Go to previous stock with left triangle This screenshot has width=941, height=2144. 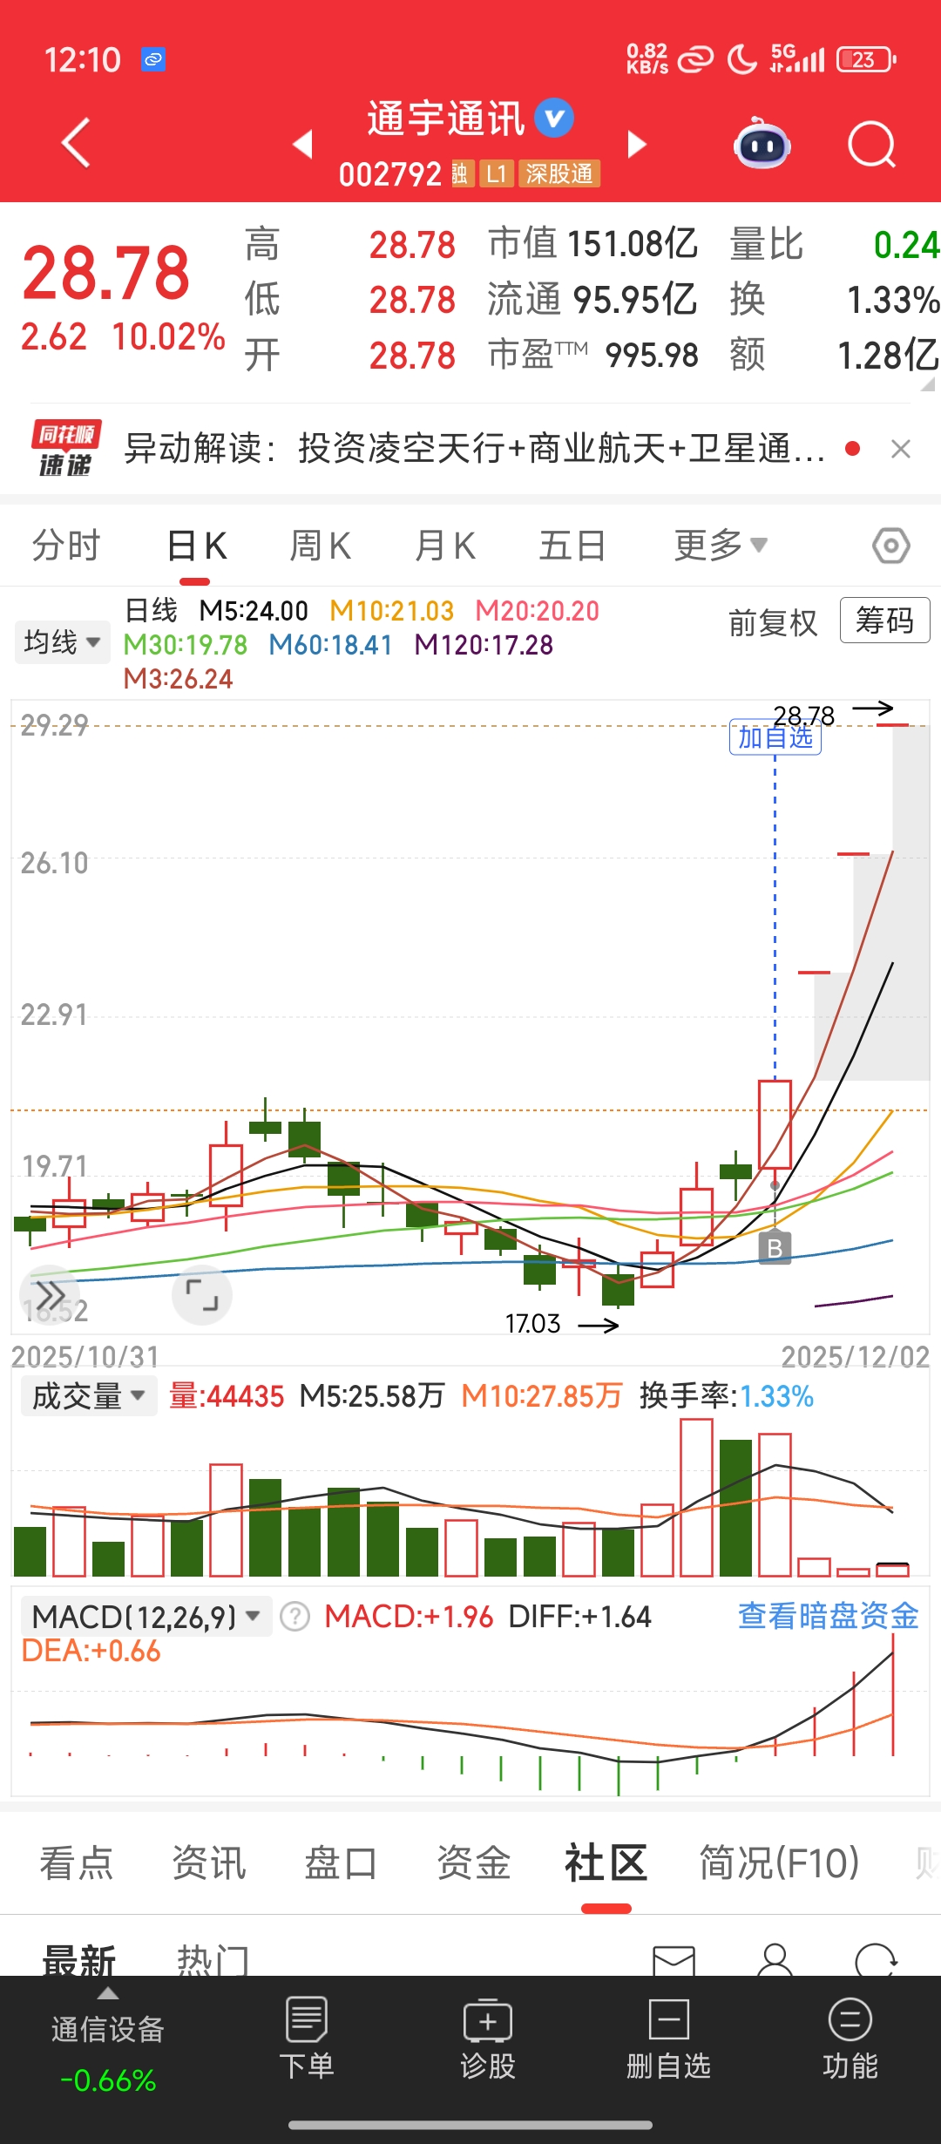coord(302,144)
